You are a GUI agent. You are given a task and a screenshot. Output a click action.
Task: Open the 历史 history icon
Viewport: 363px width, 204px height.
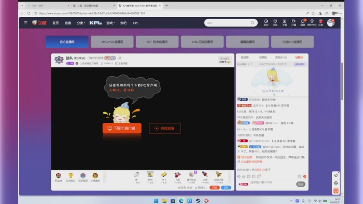[266, 23]
